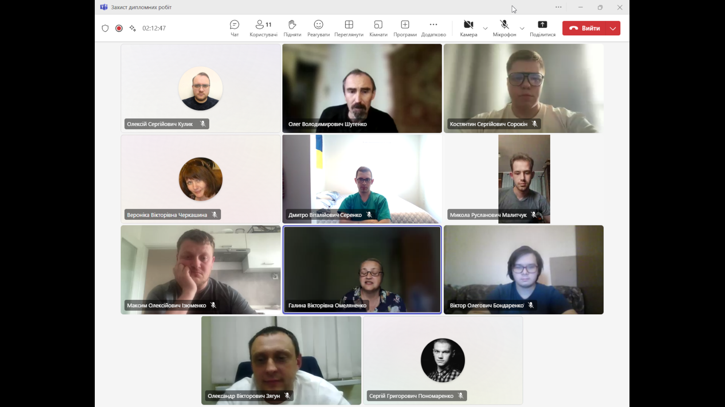Open Додатково more actions menu
725x407 pixels.
(x=433, y=25)
